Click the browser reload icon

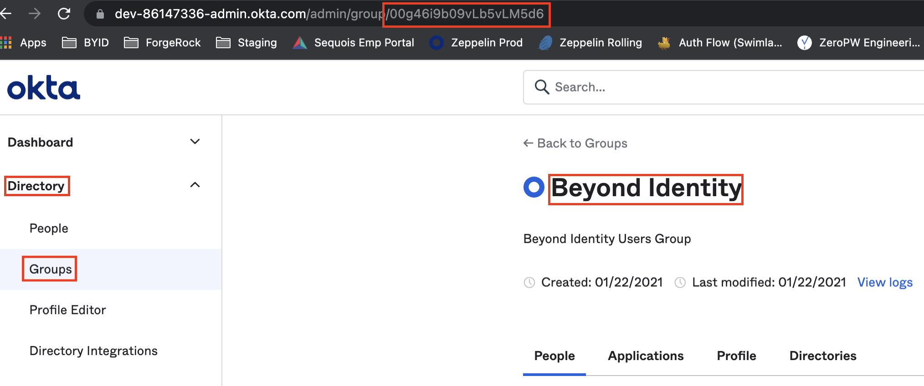64,14
